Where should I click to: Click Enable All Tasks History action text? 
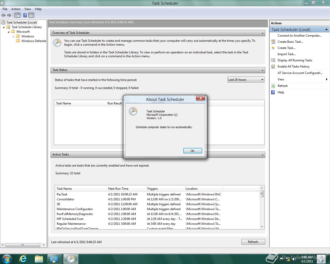coord(293,67)
